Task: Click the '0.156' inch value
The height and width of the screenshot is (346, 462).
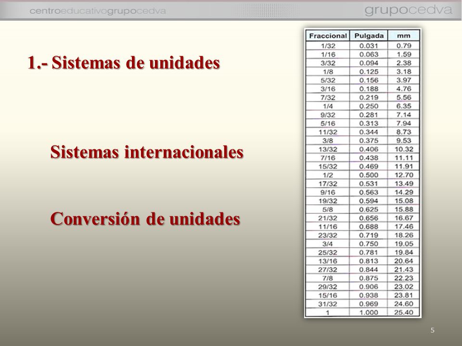Action: pos(369,80)
